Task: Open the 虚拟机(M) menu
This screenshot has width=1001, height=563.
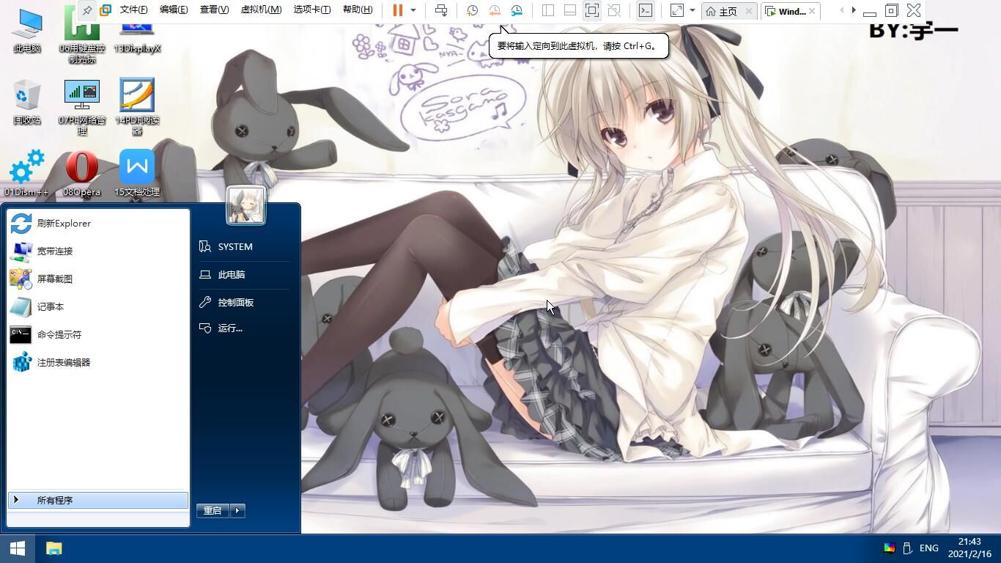Action: [261, 10]
